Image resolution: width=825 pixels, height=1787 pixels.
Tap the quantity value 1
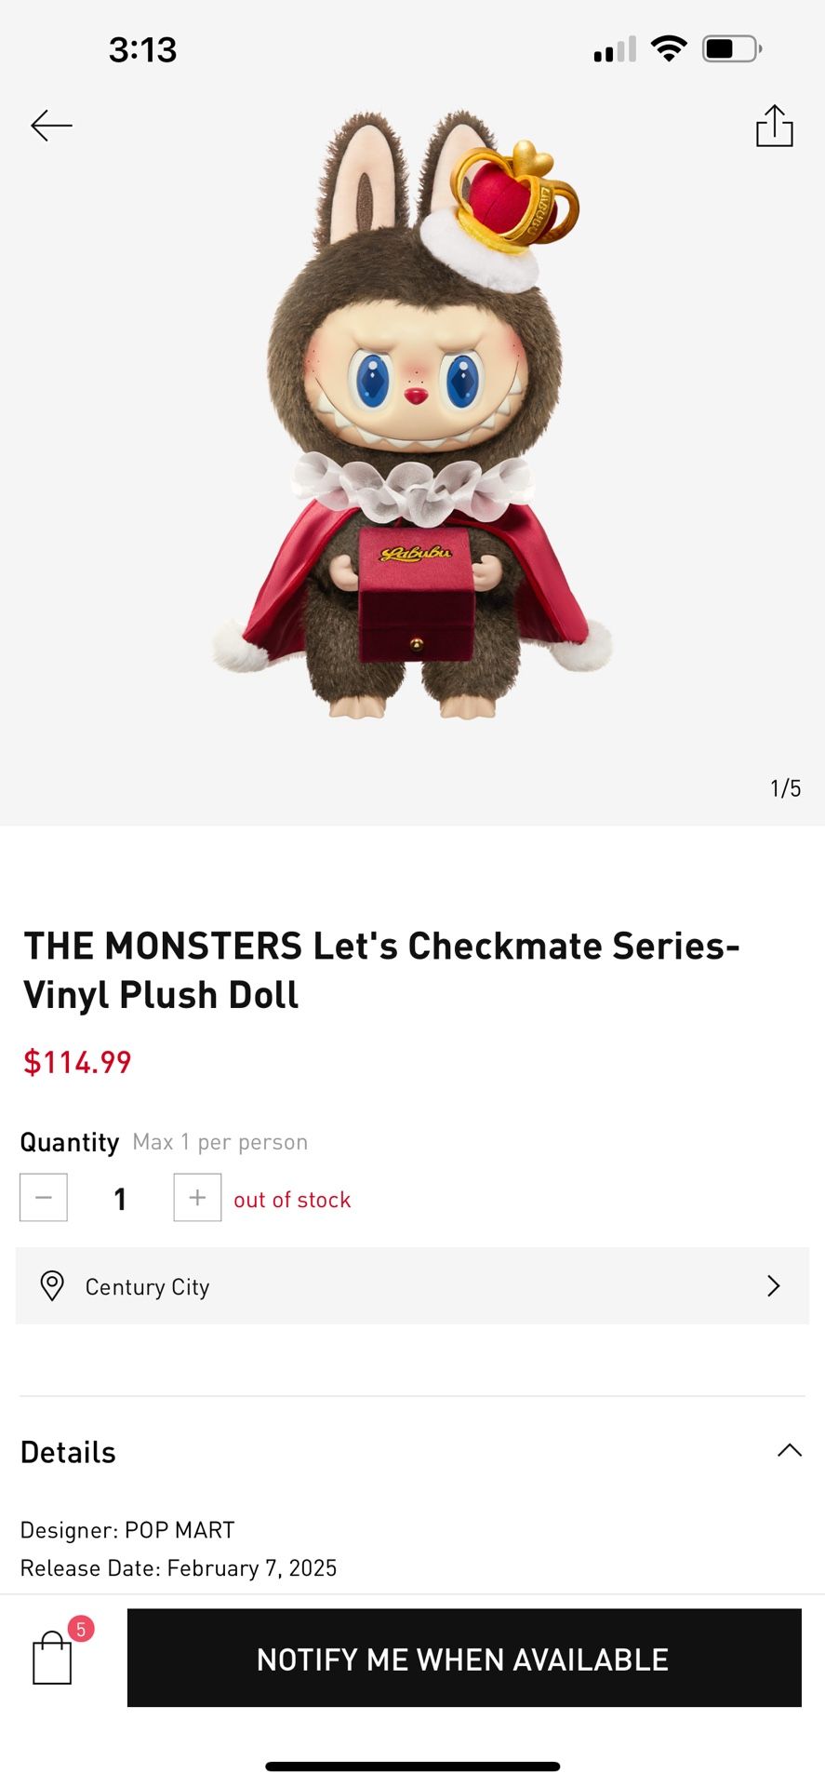tap(120, 1199)
